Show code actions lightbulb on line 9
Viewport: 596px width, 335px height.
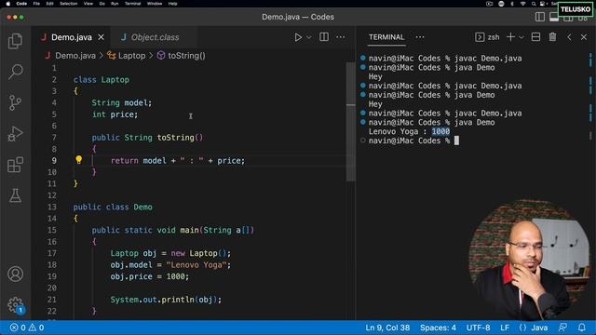[x=78, y=159]
